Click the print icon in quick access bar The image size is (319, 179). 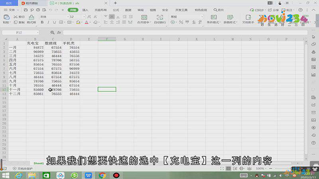pos(38,10)
